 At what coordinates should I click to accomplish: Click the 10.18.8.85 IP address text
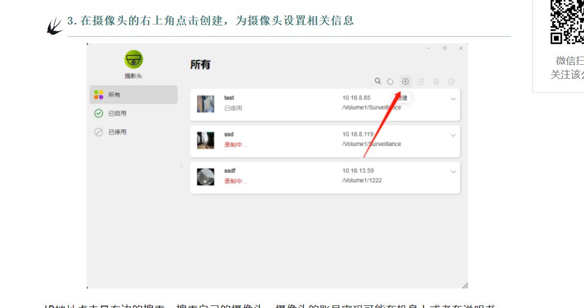pos(356,97)
